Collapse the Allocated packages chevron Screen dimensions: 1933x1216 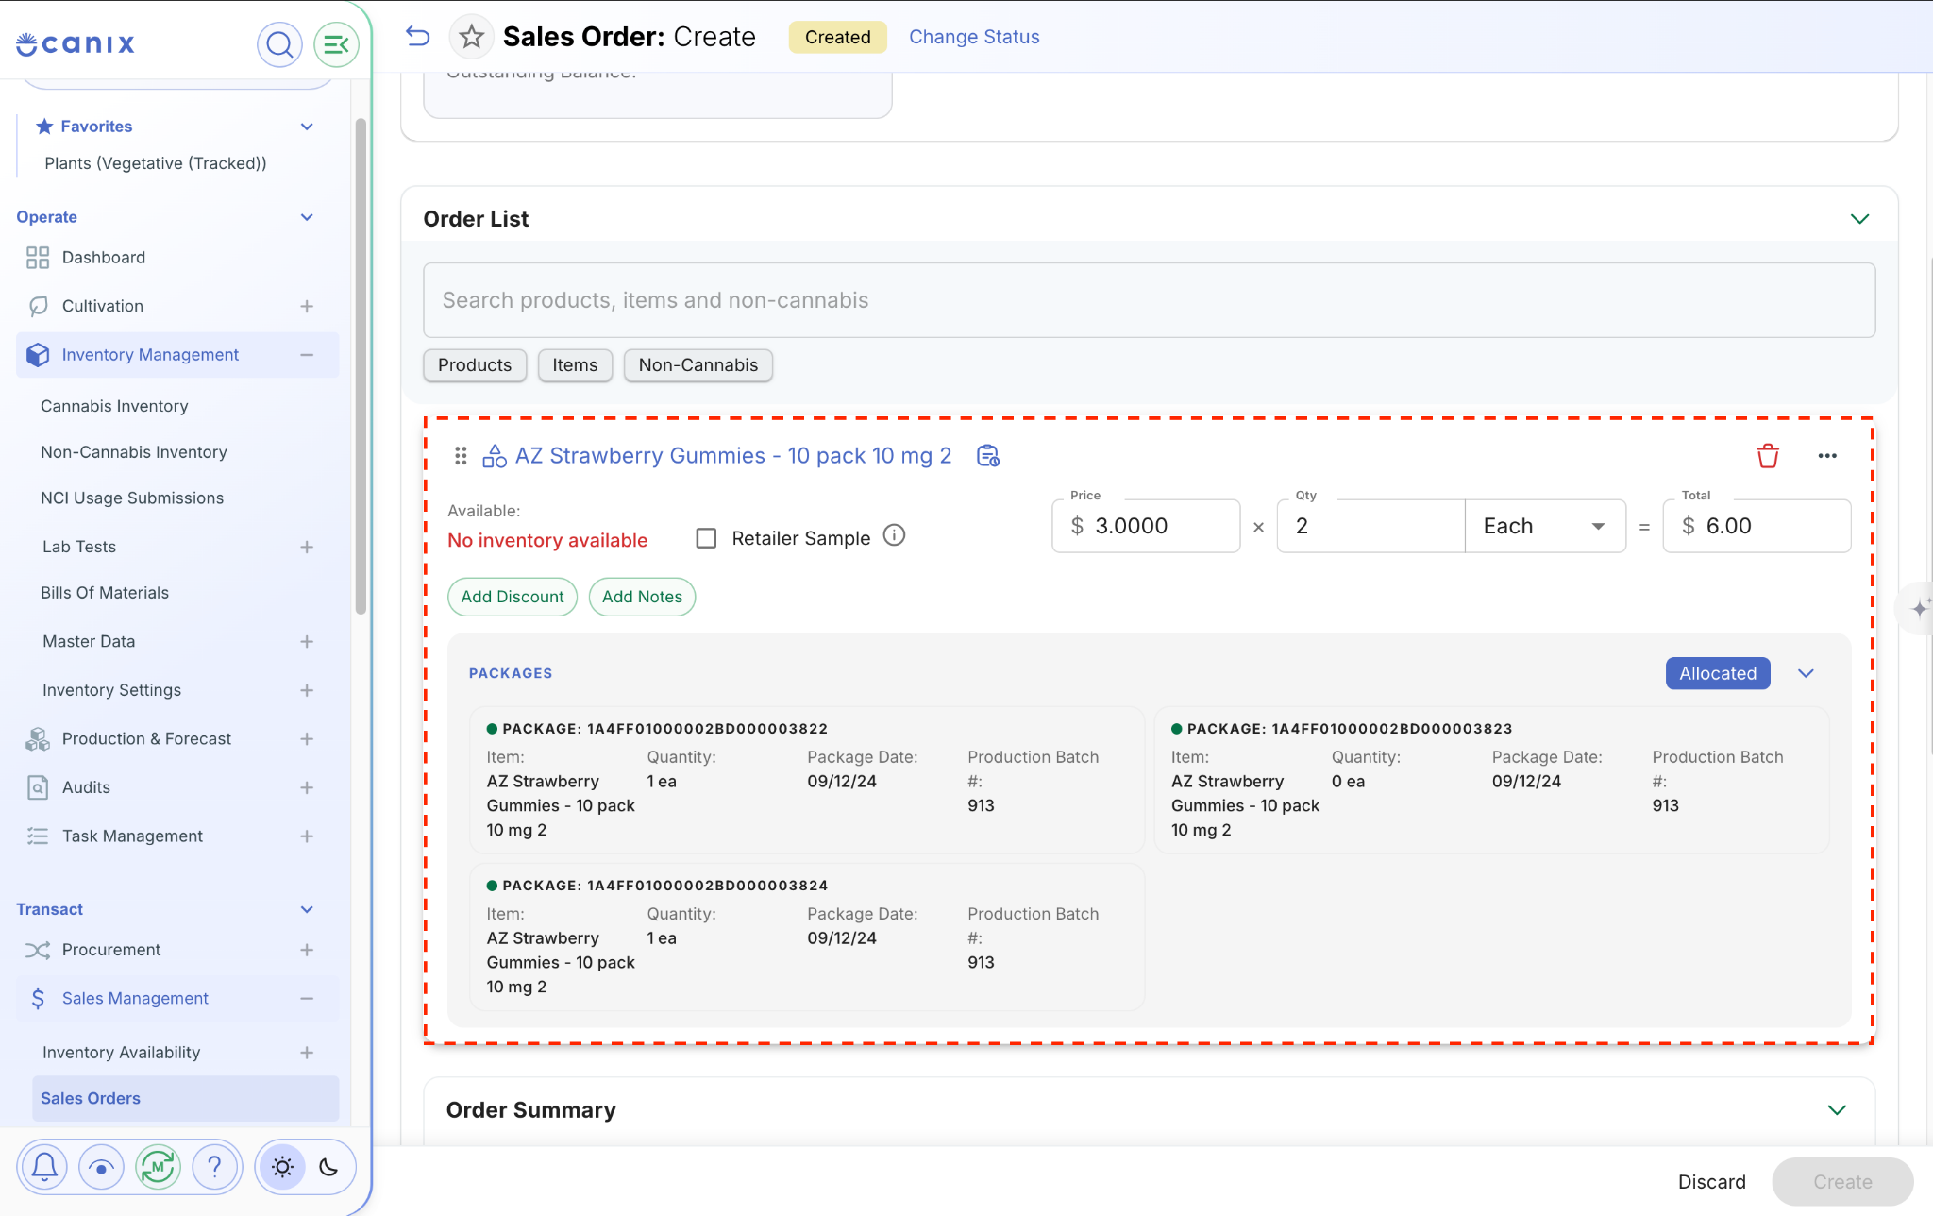[x=1806, y=673]
